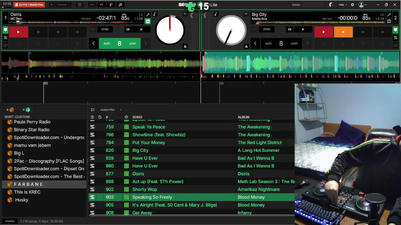Play deck 1

click(141, 29)
